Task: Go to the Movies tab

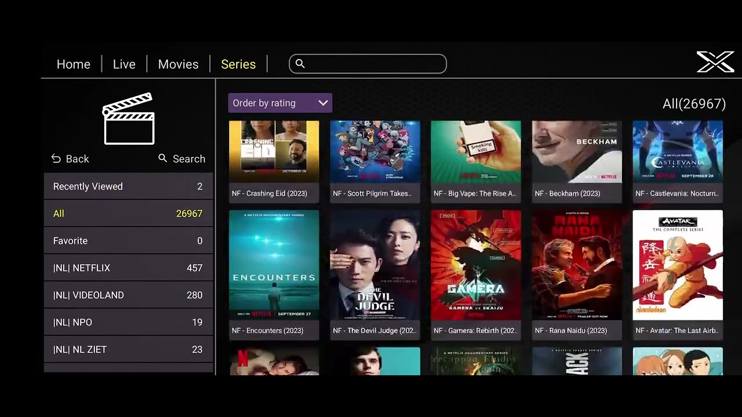Action: point(179,64)
